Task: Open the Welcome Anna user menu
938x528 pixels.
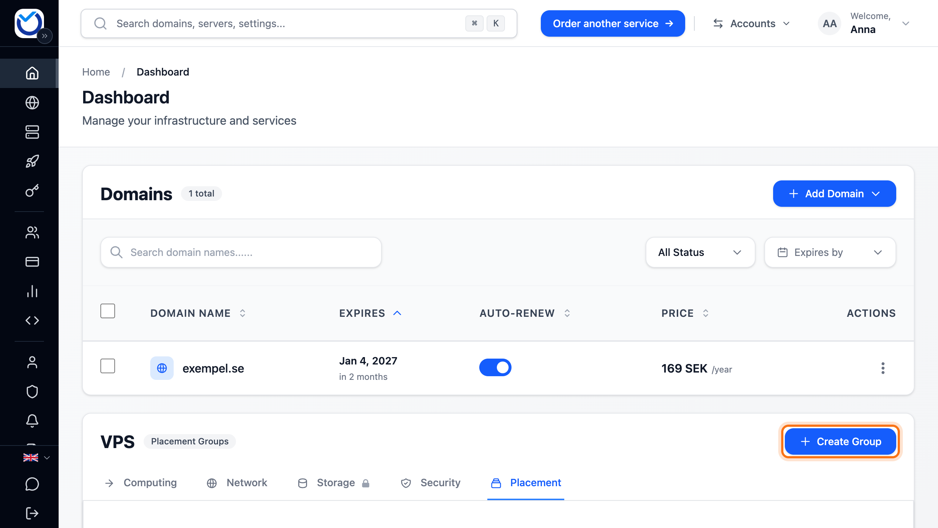Action: pyautogui.click(x=864, y=23)
